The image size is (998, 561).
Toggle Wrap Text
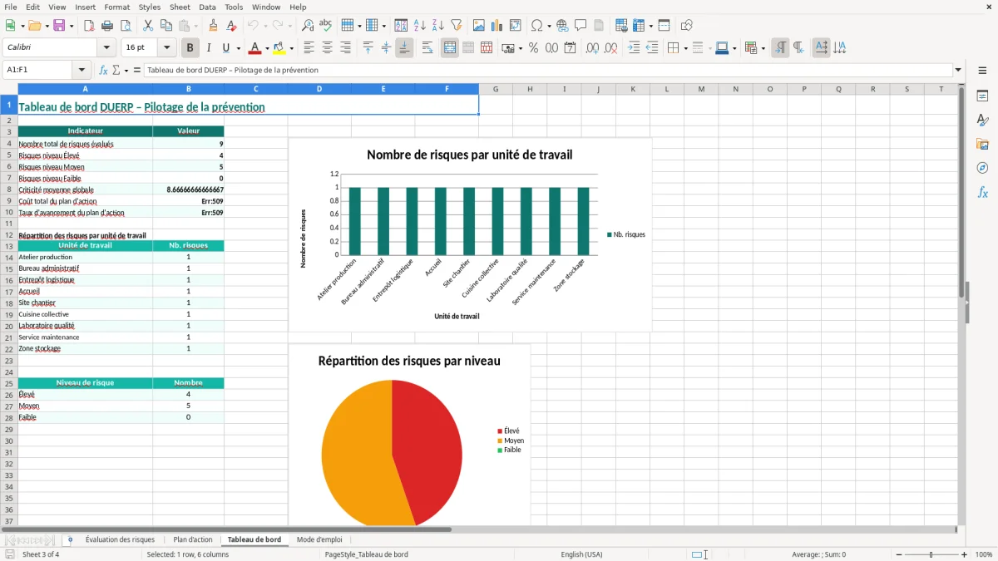(x=427, y=48)
